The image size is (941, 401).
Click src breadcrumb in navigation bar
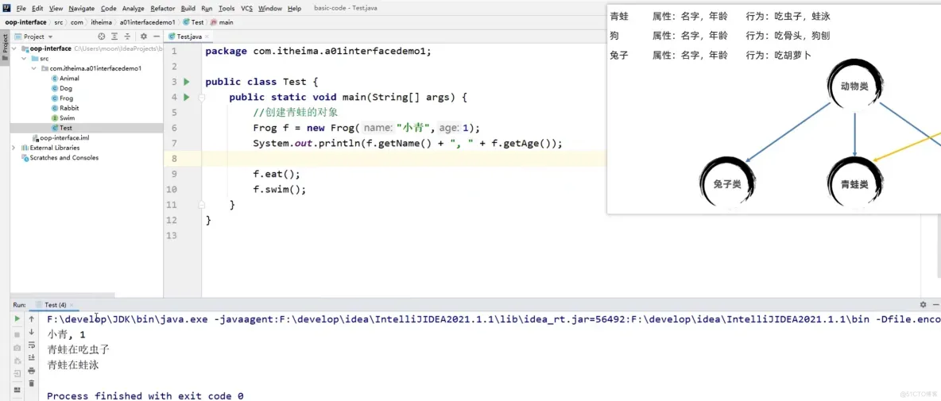(x=59, y=22)
